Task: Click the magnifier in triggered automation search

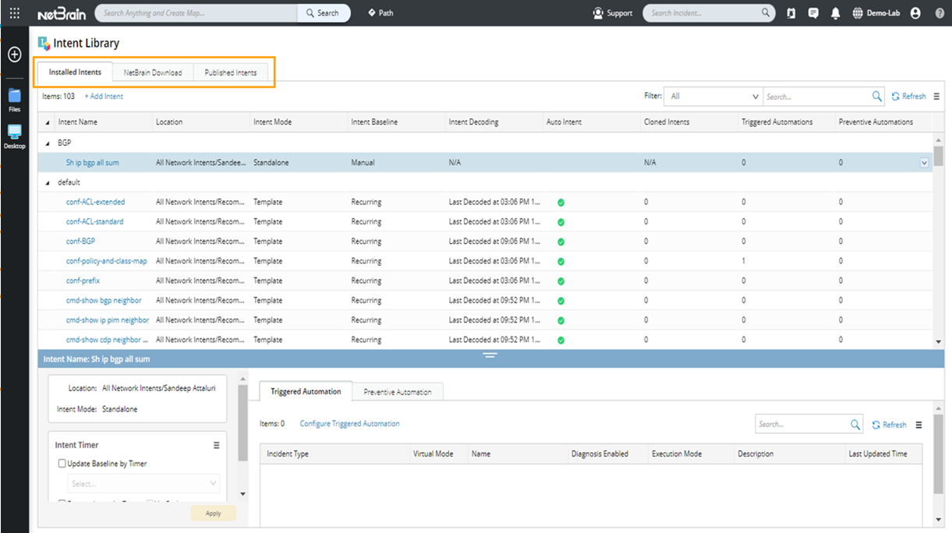Action: click(x=855, y=425)
